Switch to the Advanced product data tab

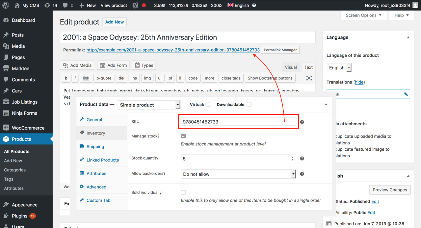pyautogui.click(x=102, y=187)
